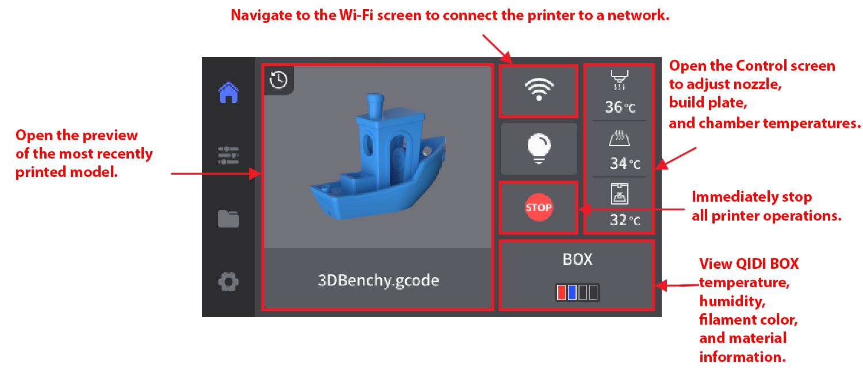The image size is (863, 374).
Task: Toggle the light bulb button
Action: coord(539,148)
